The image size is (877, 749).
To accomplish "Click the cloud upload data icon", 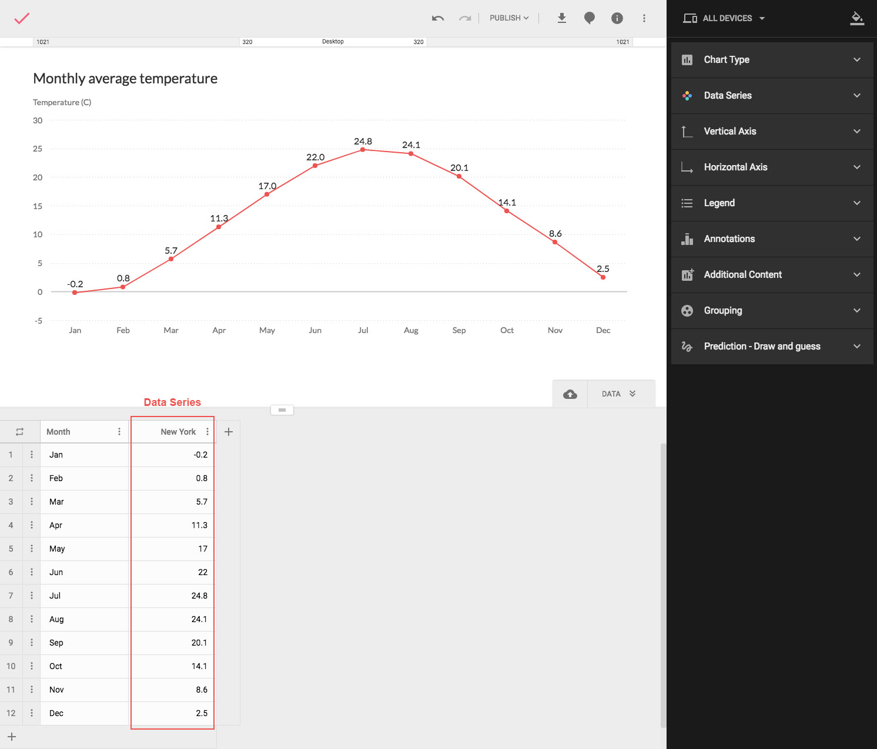I will (570, 394).
